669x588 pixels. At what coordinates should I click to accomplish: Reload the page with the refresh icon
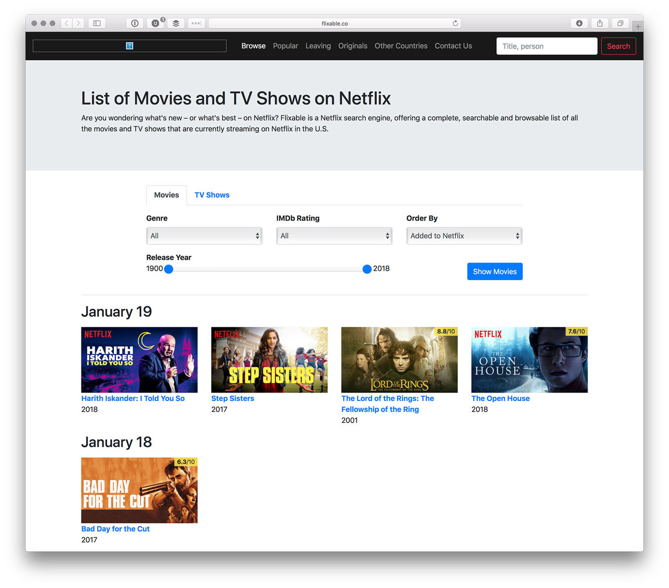coord(455,23)
